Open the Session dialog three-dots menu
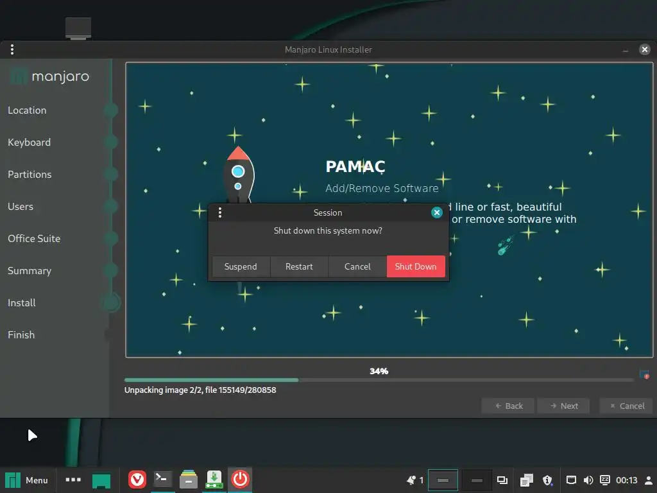This screenshot has height=493, width=657. [x=220, y=212]
